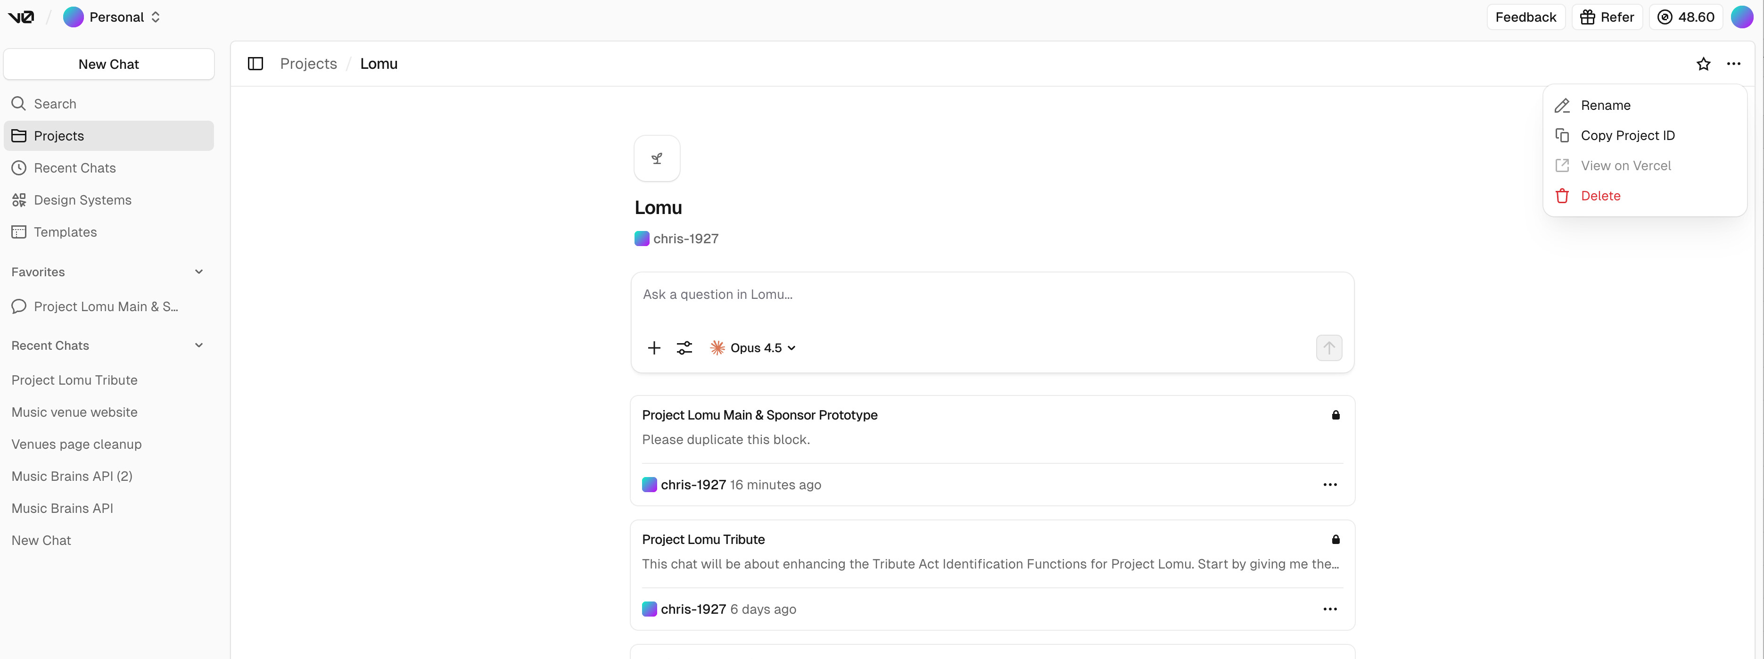This screenshot has height=659, width=1764.
Task: Collapse the Favorites section
Action: point(198,272)
